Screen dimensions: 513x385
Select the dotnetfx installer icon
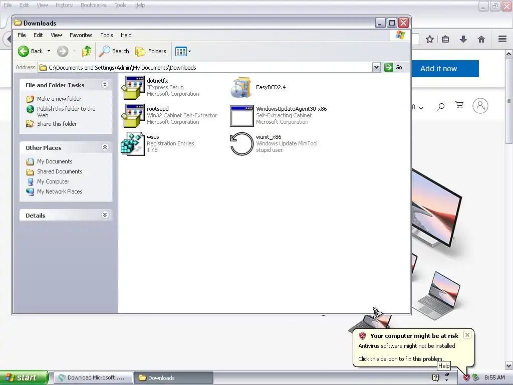click(x=133, y=87)
